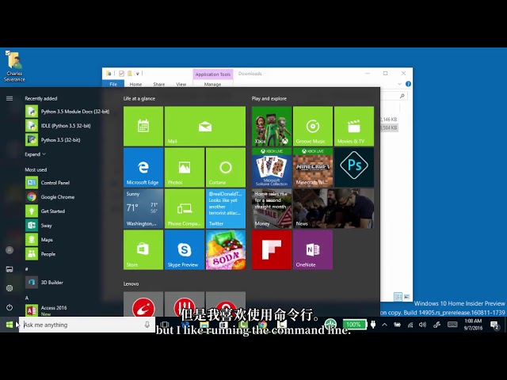Select Application Tools ribbon header
The image size is (507, 380).
tap(213, 74)
